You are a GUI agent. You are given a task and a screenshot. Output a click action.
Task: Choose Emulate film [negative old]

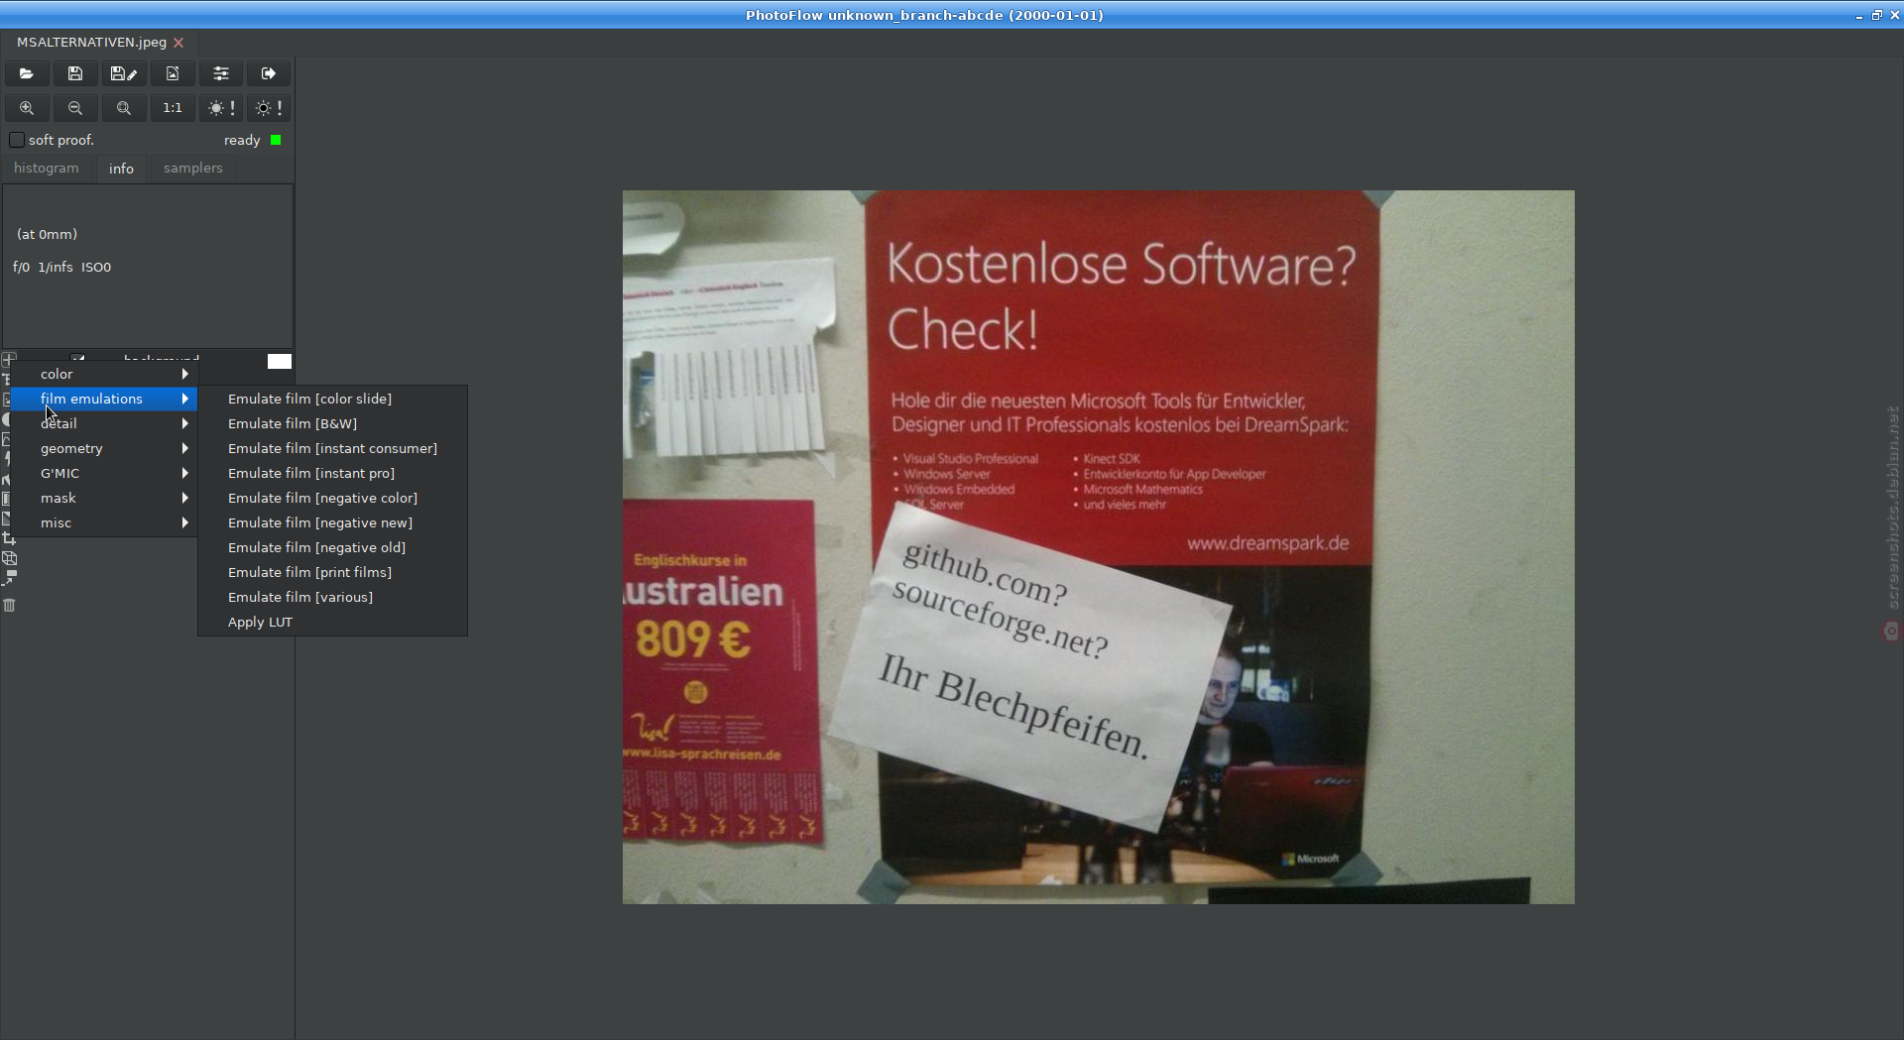(332, 547)
